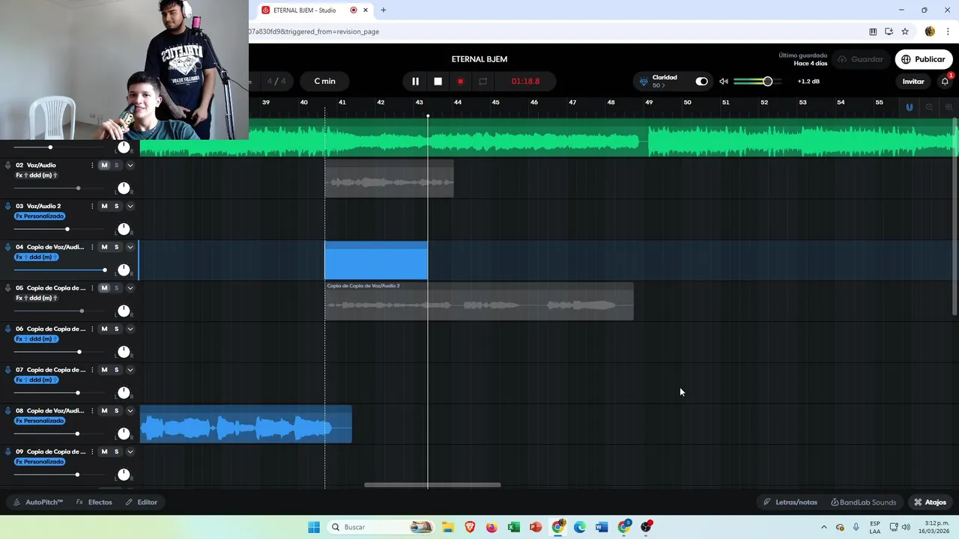Screen dimensions: 959x539
Task: Zoom in the timeline
Action: 949,107
